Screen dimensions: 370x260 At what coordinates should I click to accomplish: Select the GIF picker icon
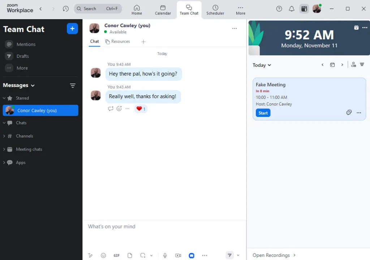116,255
